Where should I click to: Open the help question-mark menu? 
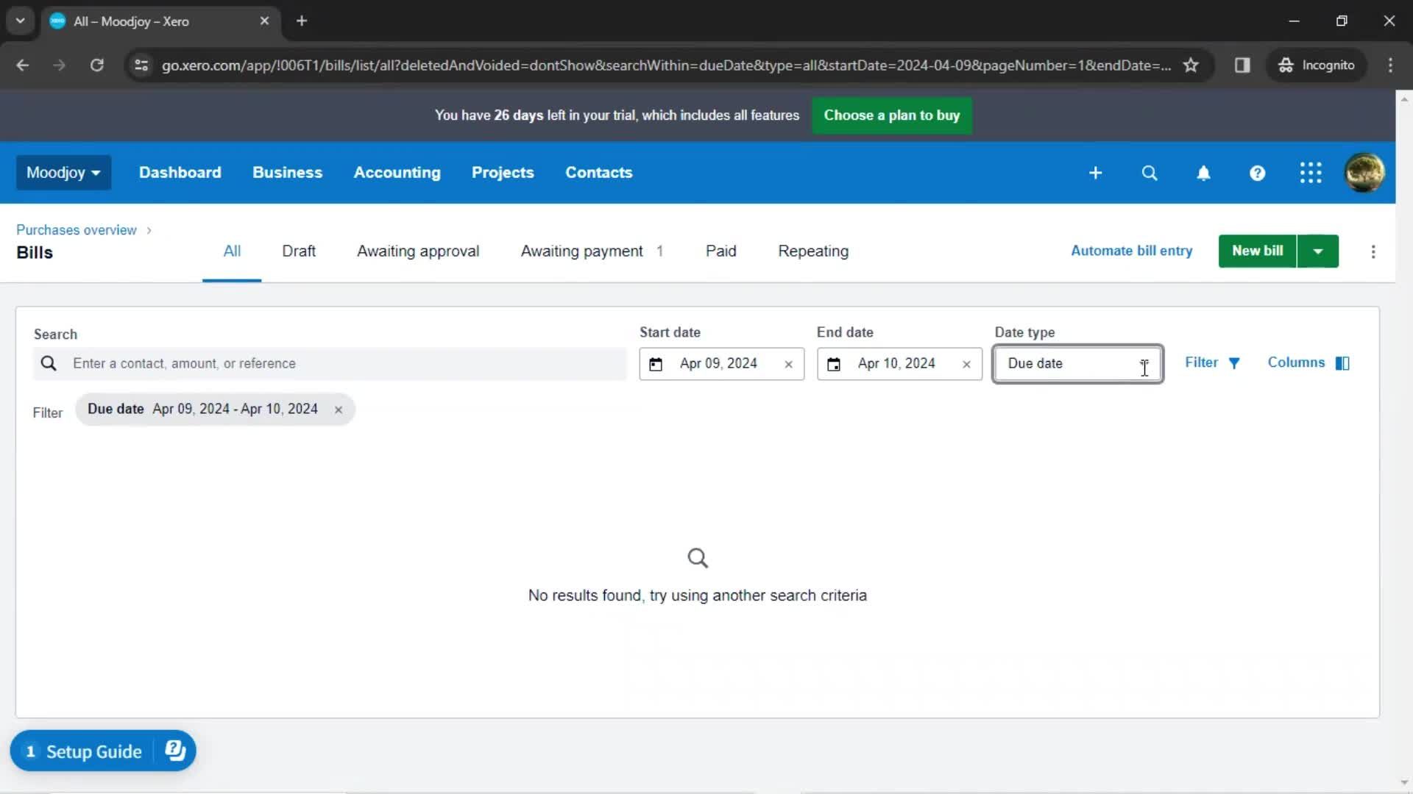(1257, 173)
